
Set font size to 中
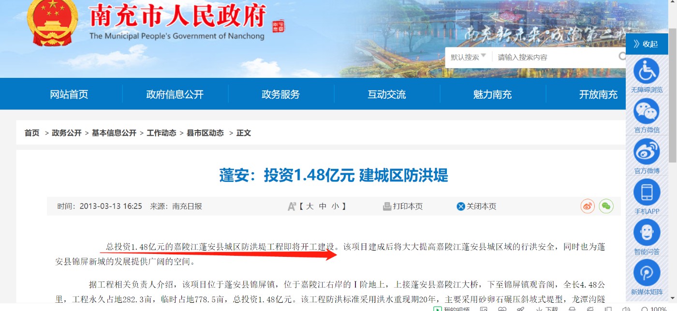click(323, 207)
